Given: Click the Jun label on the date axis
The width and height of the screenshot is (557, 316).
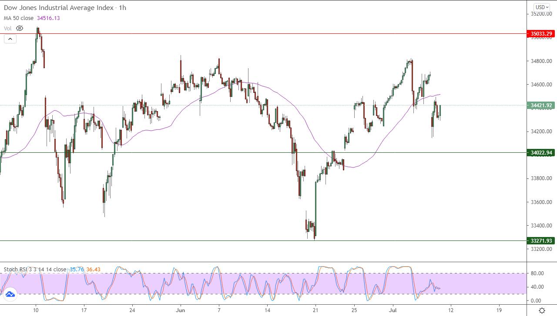Looking at the screenshot, I should click(180, 310).
